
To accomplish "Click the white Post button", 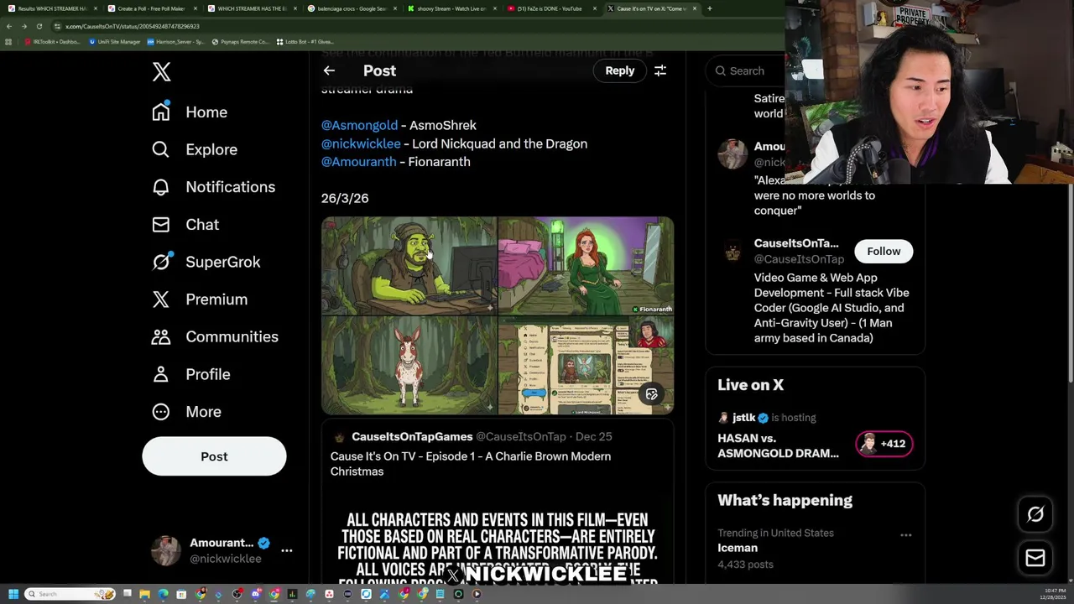I will [x=214, y=456].
